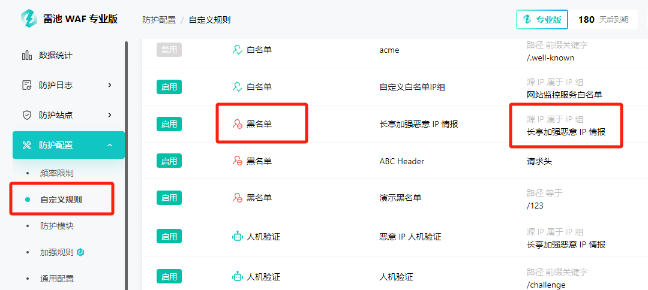Click 人机验证 label in 恶意 IP 人机验证 row
Image resolution: width=648 pixels, height=290 pixels.
click(x=263, y=237)
